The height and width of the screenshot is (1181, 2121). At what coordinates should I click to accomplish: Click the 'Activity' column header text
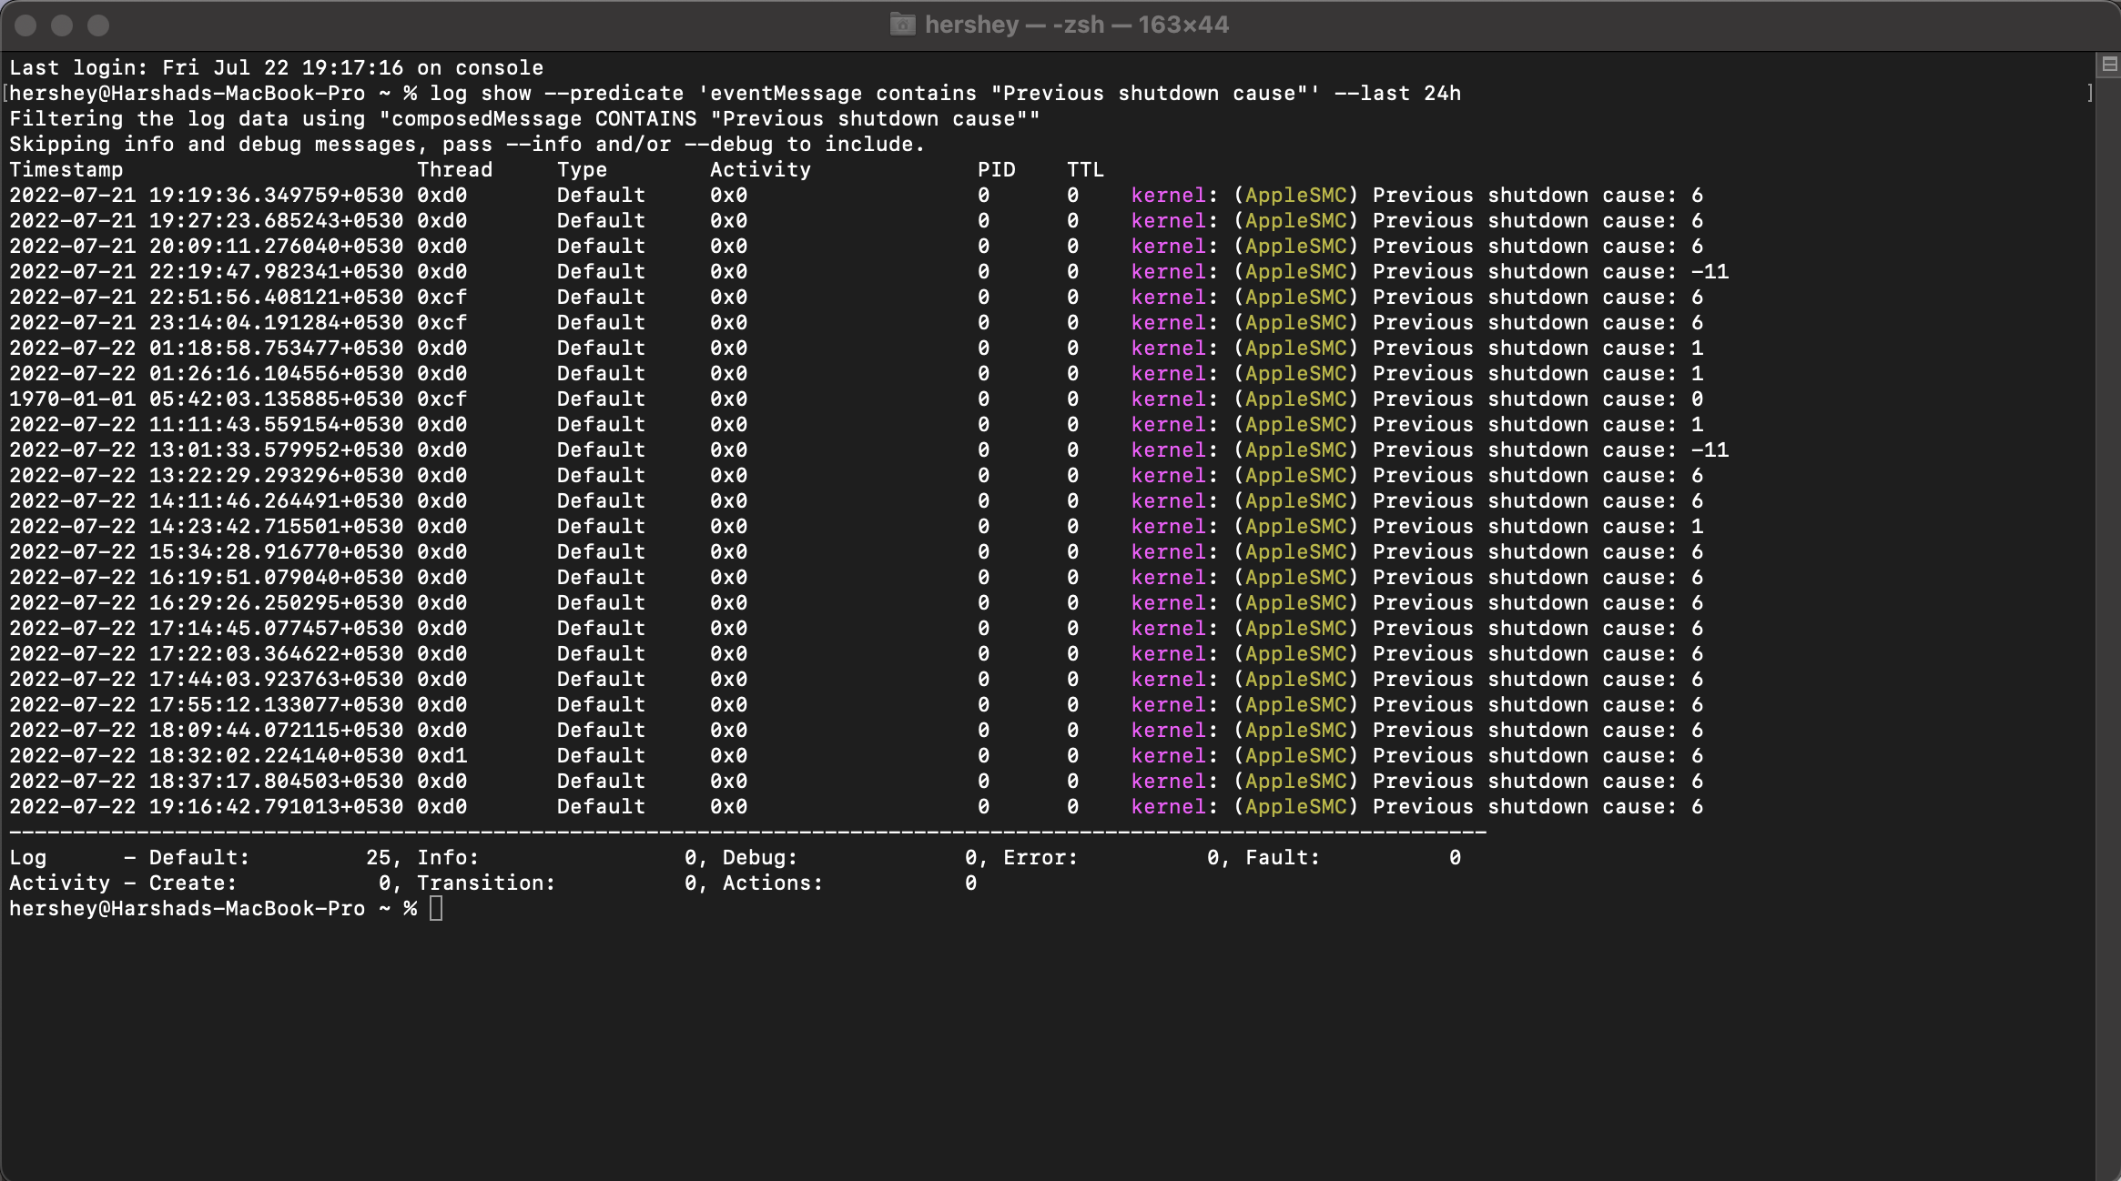(x=759, y=170)
